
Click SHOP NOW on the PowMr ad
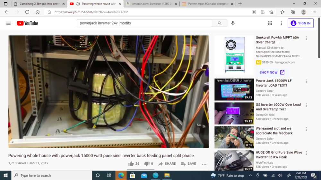tap(272, 73)
